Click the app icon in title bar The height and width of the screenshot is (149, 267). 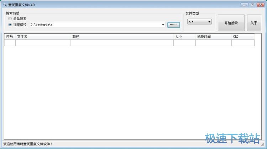click(5, 5)
